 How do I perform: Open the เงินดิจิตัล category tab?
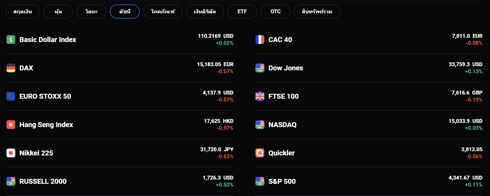click(205, 12)
